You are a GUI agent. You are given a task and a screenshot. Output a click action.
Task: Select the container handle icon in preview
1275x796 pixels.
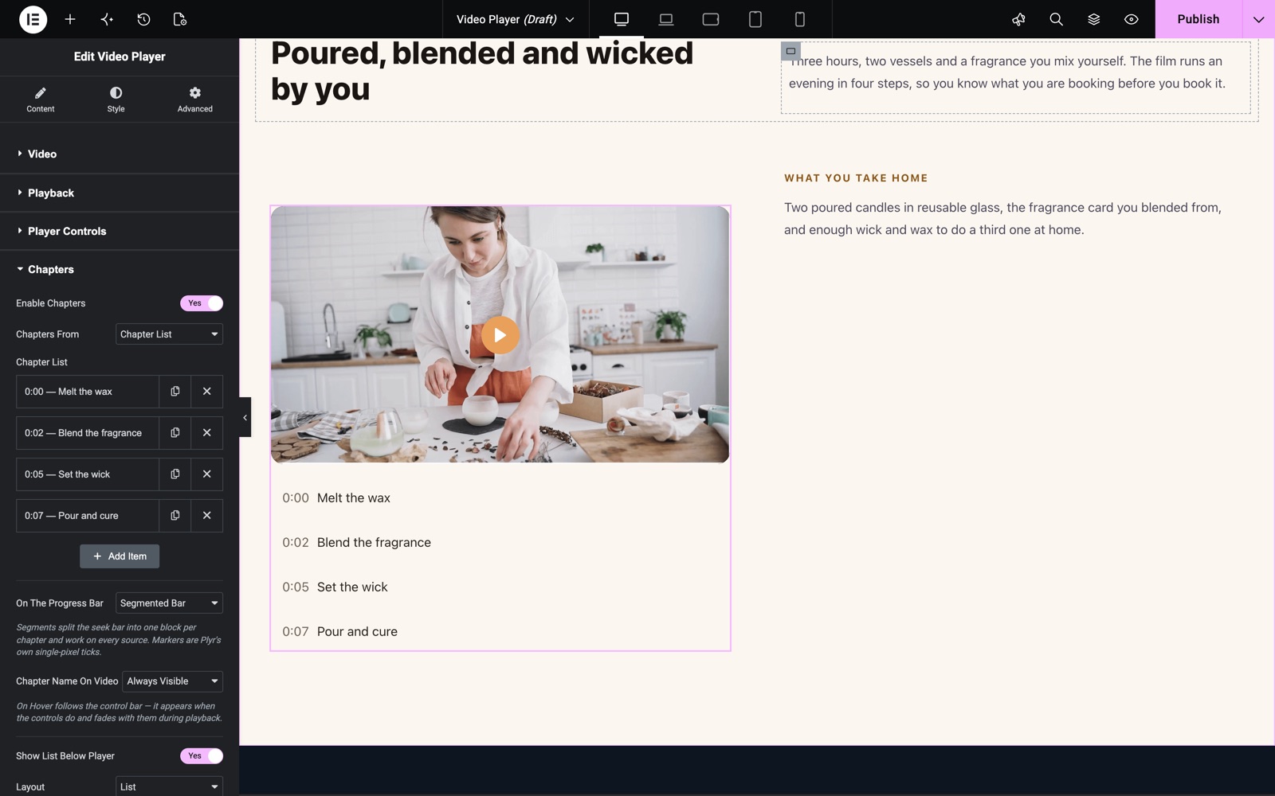click(x=790, y=51)
